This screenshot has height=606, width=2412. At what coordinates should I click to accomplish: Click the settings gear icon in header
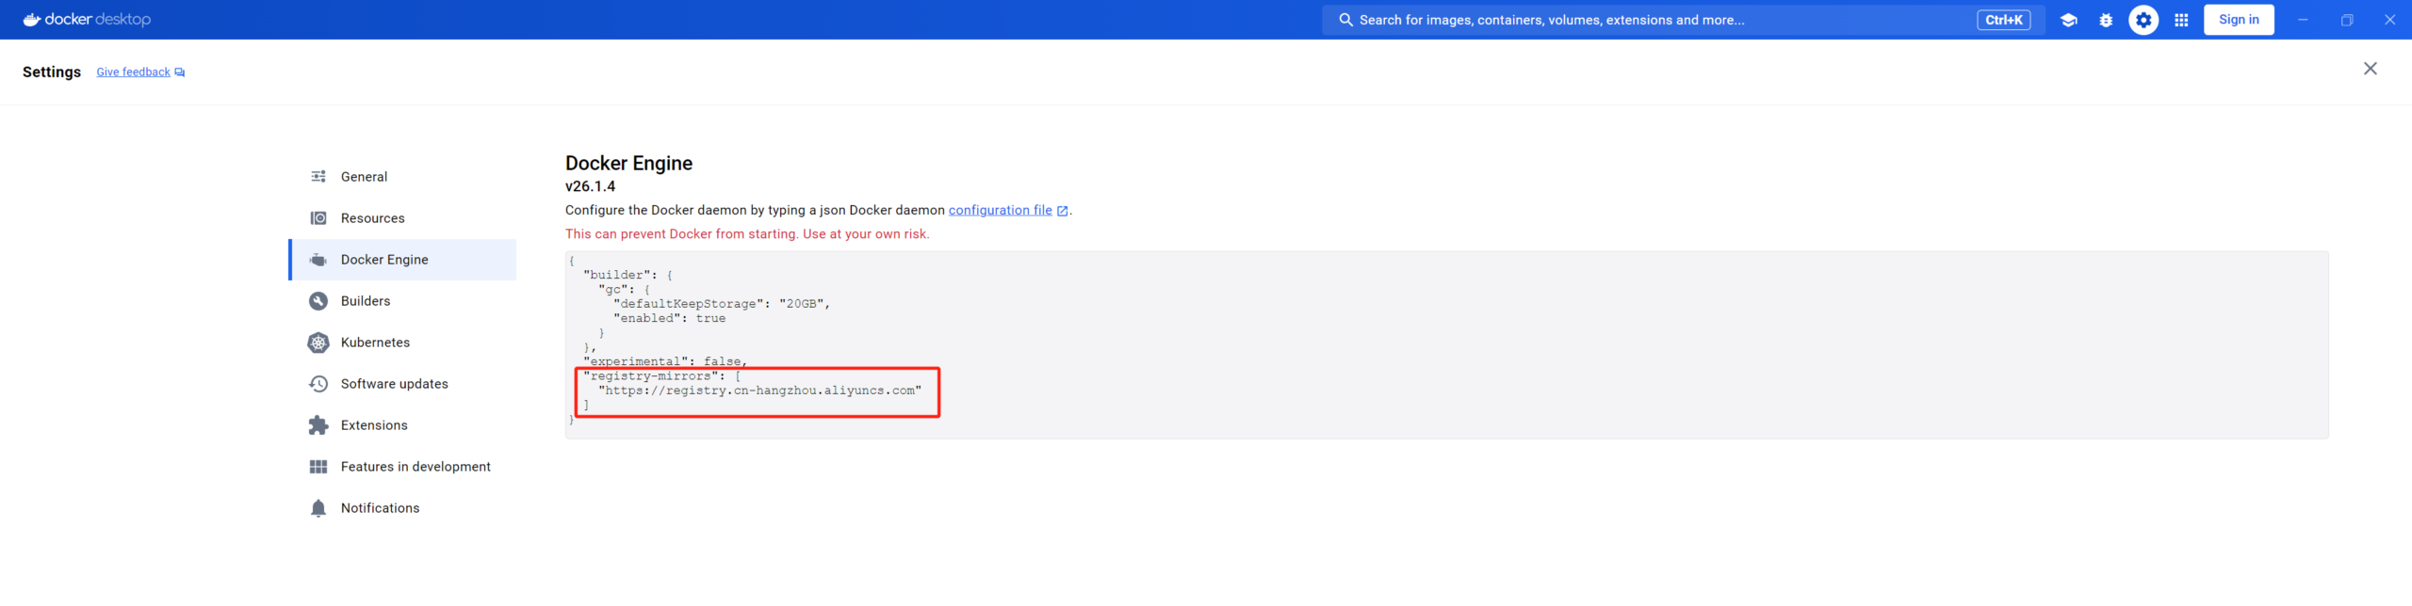point(2143,20)
